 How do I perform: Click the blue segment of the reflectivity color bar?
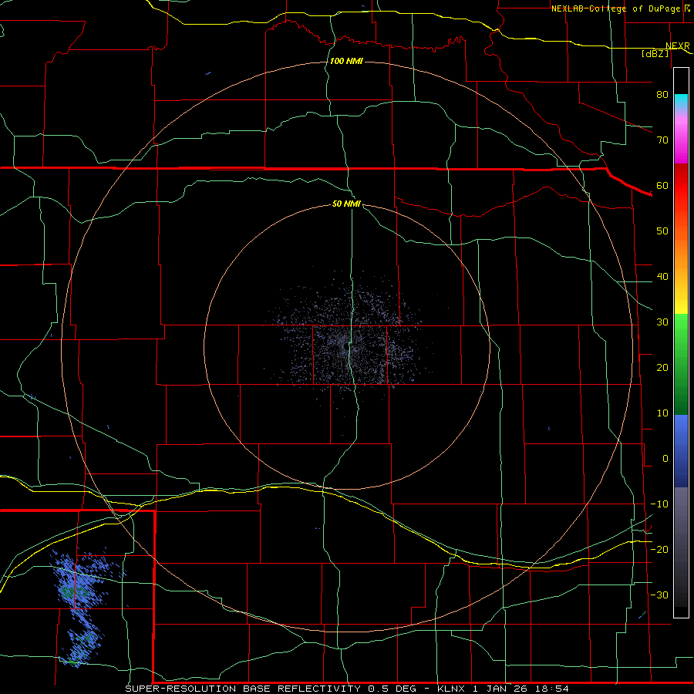[681, 451]
